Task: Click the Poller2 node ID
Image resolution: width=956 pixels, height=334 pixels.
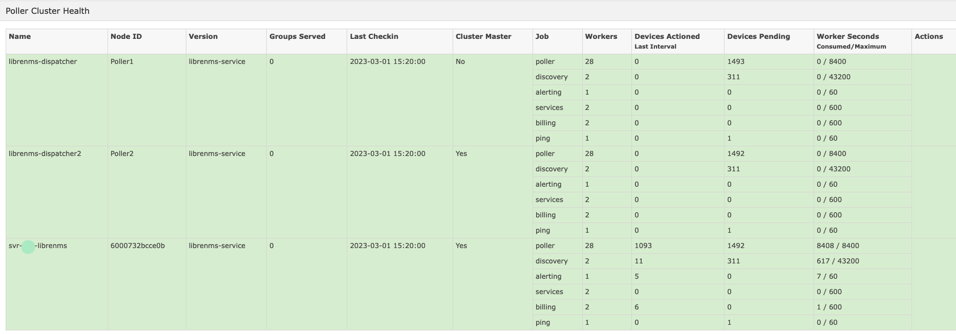Action: [x=122, y=153]
